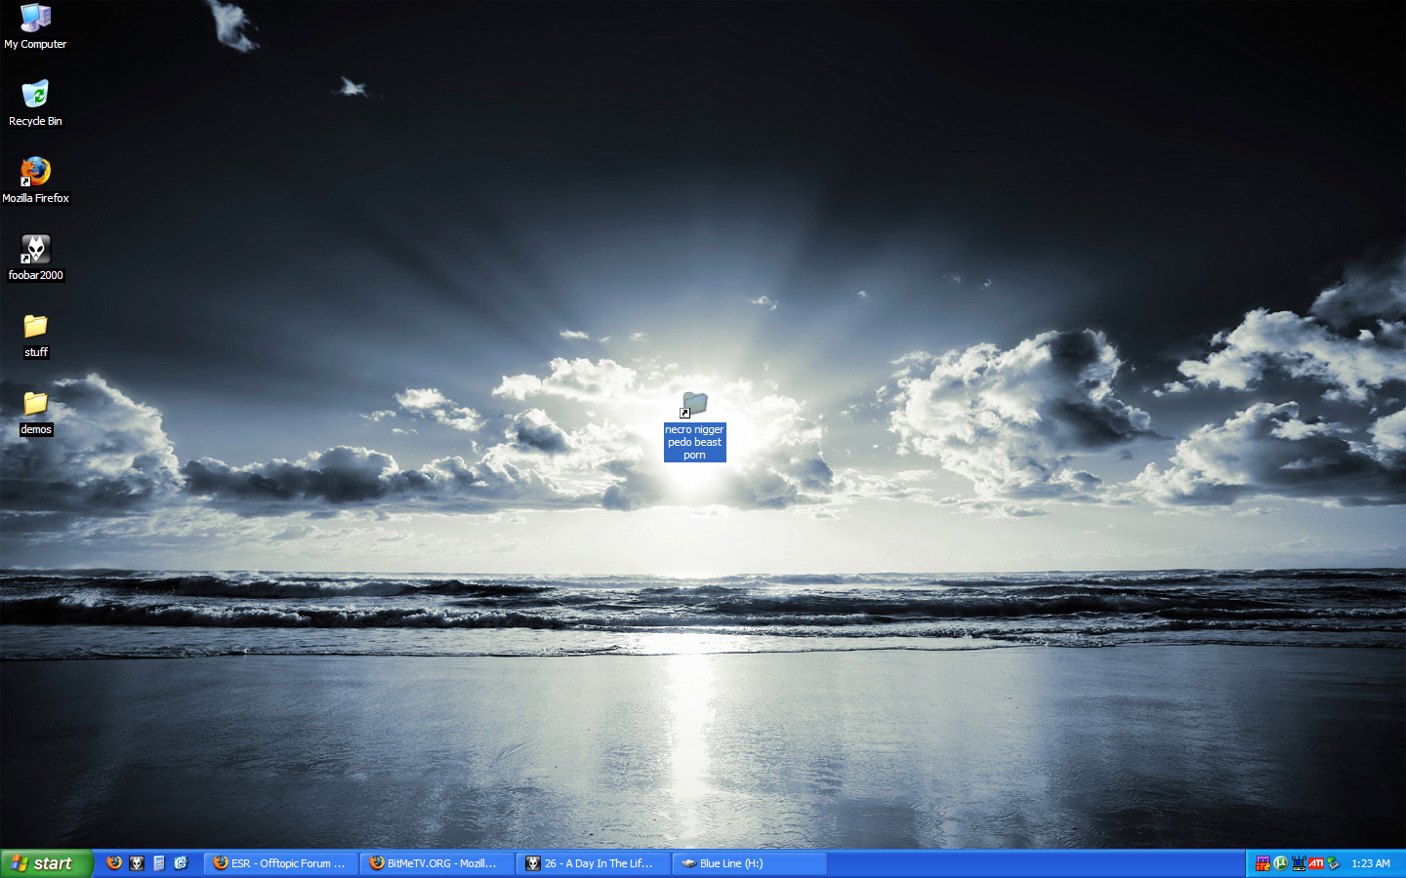Click the Safely Remove Hardware tray icon
Viewport: 1406px width, 878px height.
pos(1334,863)
